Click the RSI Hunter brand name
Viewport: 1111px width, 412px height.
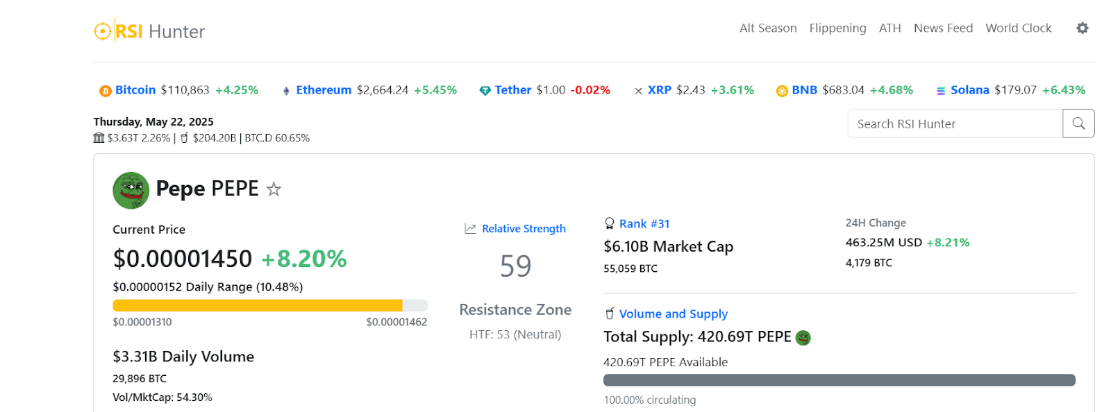pos(160,31)
